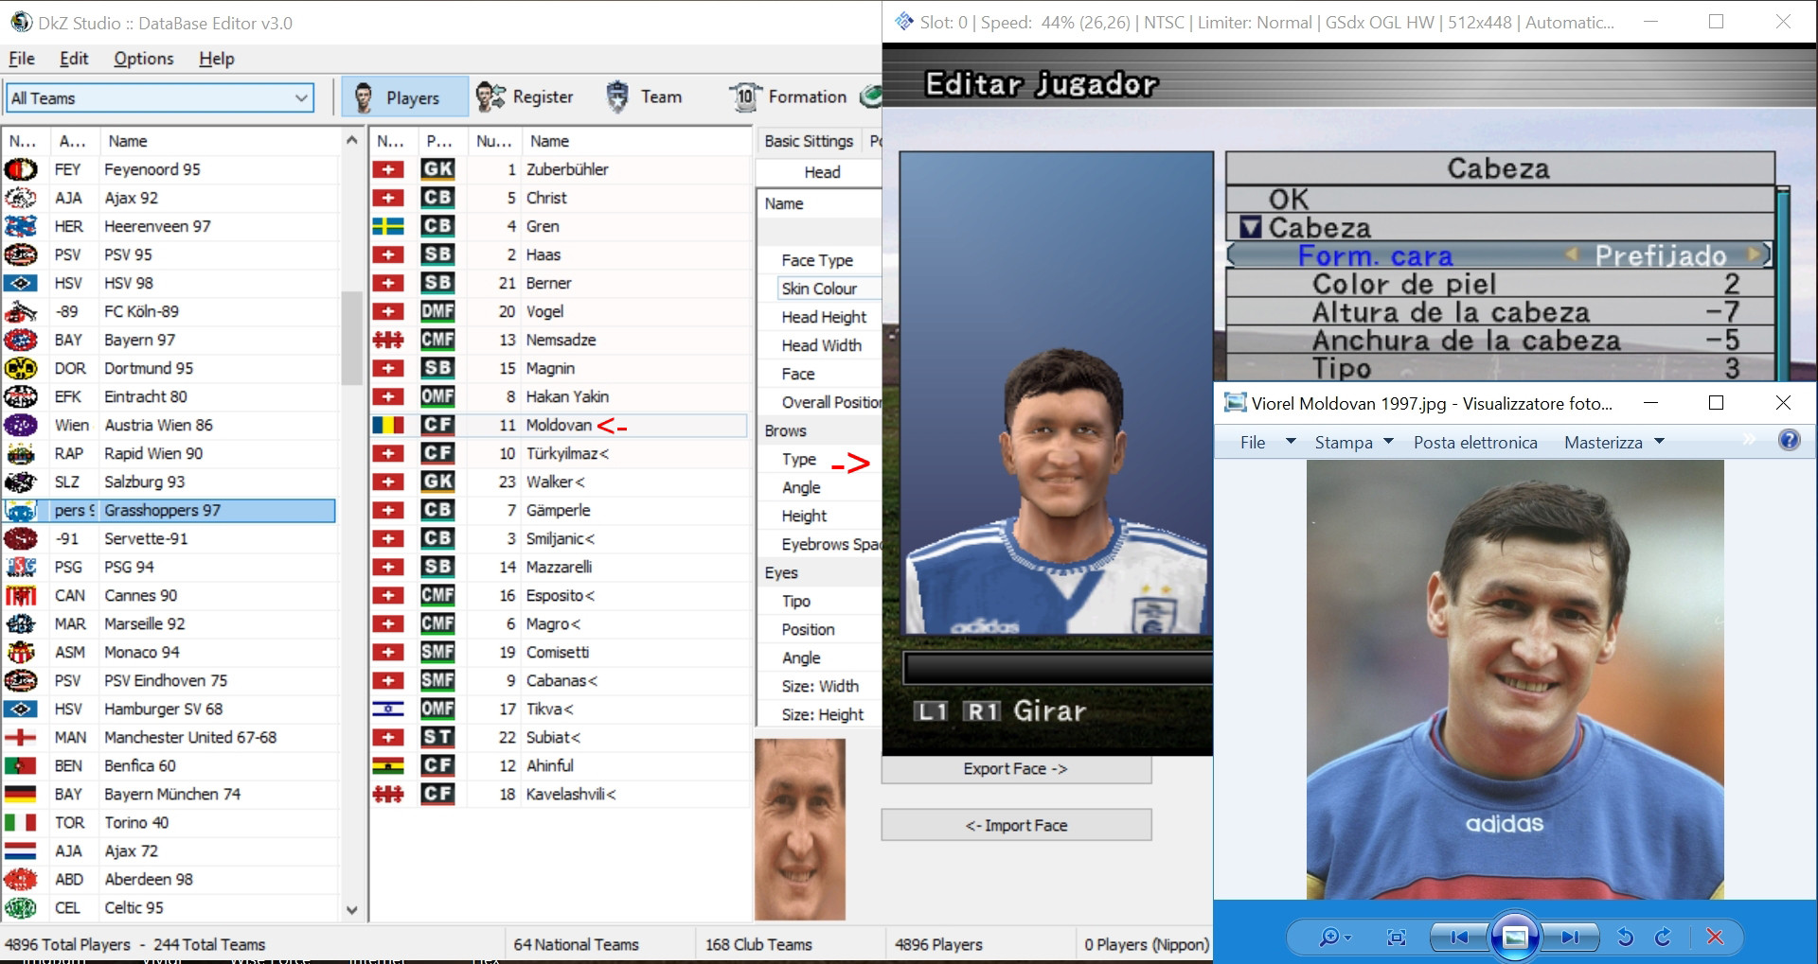
Task: Expand Masterizza dropdown in photo viewer
Action: [1659, 442]
